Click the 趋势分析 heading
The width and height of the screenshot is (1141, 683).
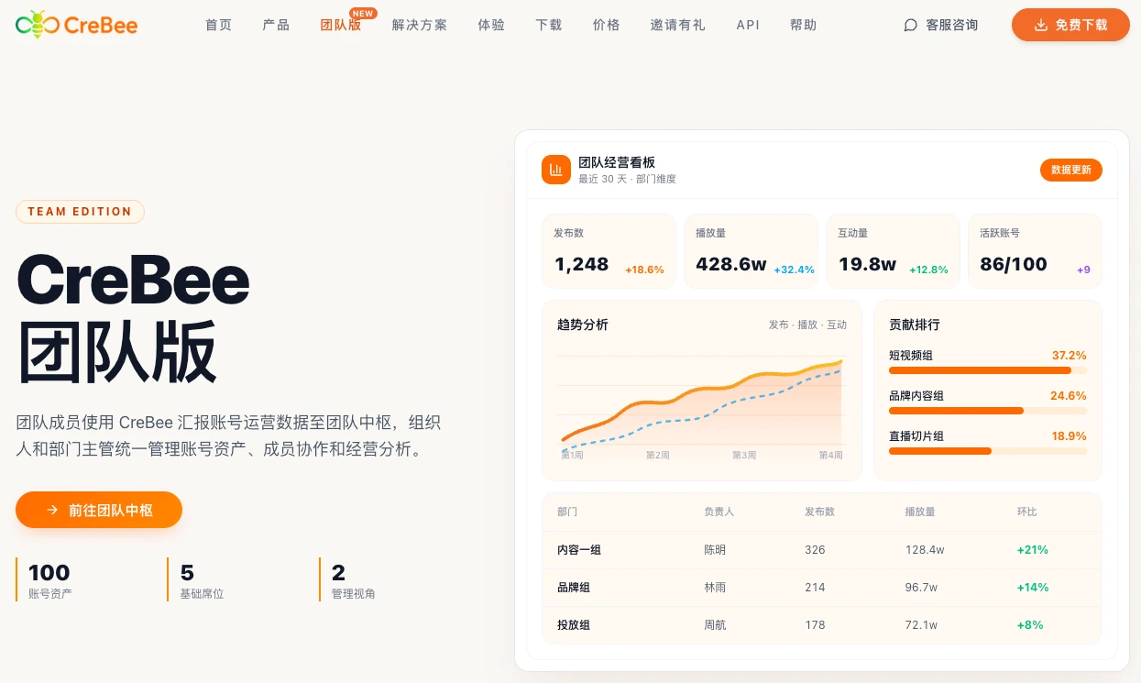click(583, 325)
